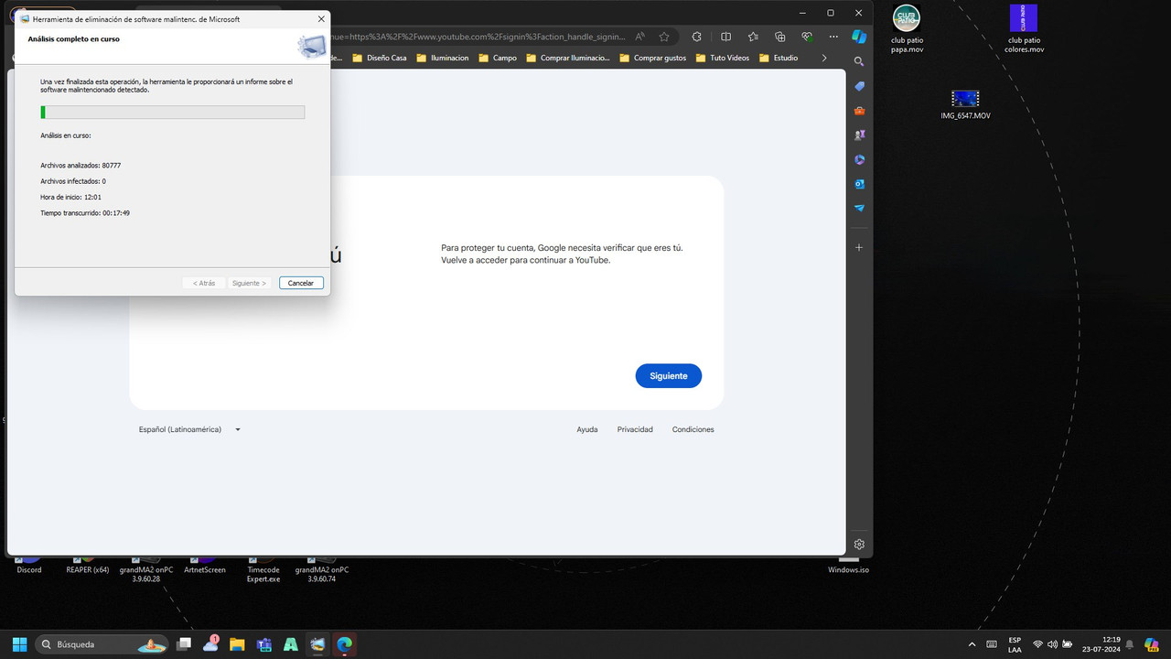Open Edge Collections icon
The image size is (1171, 659).
pyautogui.click(x=779, y=37)
